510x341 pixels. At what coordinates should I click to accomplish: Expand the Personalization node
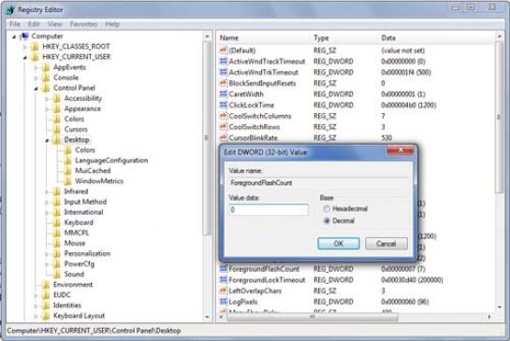(x=47, y=254)
